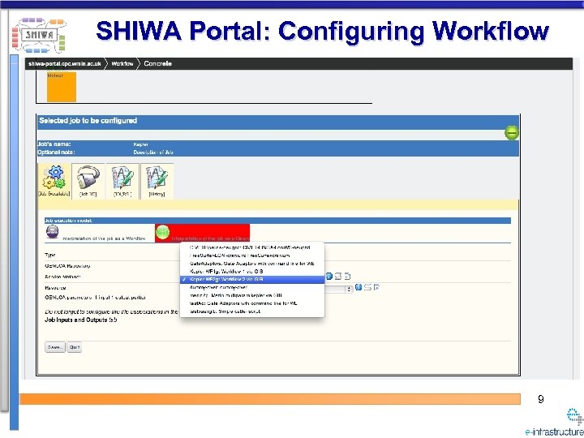Click the Quit button
The width and height of the screenshot is (584, 438).
pos(75,347)
